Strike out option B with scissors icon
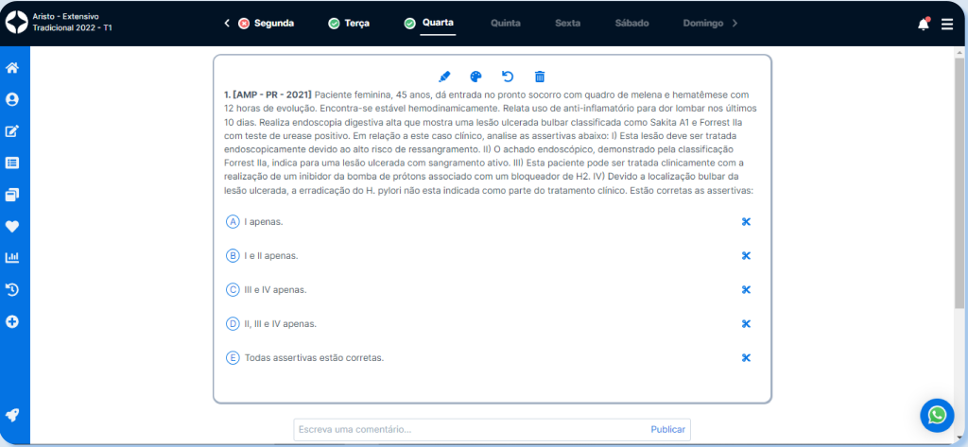Viewport: 968px width, 447px height. click(x=746, y=256)
